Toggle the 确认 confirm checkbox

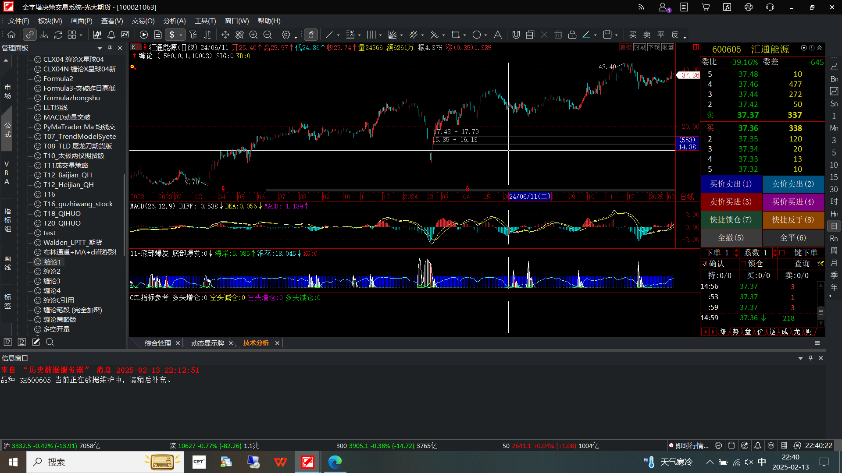click(x=704, y=264)
